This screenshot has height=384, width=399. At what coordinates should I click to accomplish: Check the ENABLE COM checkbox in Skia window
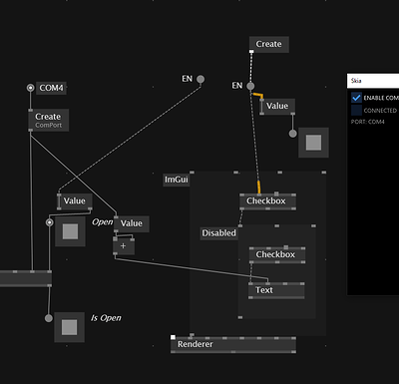pos(356,98)
